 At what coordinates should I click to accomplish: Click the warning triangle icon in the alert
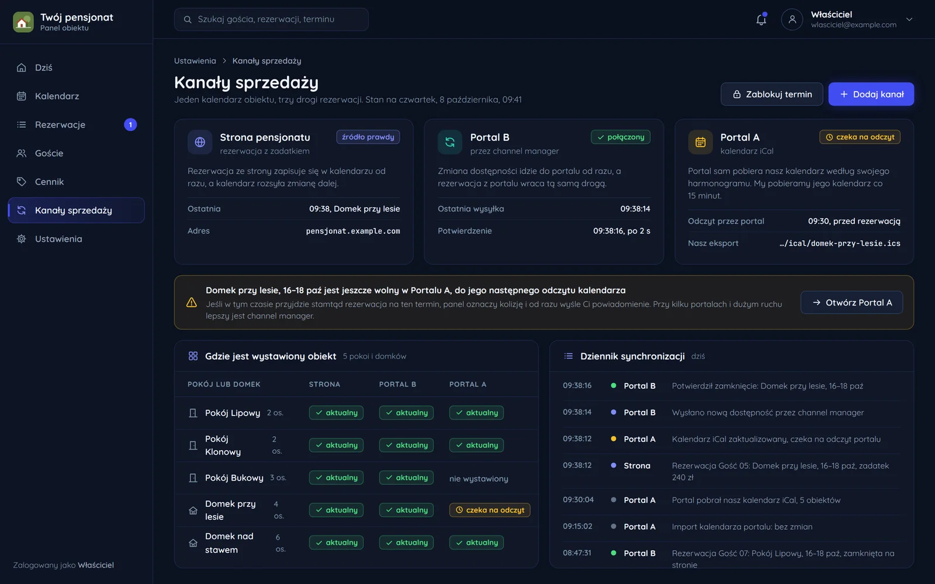(x=192, y=303)
